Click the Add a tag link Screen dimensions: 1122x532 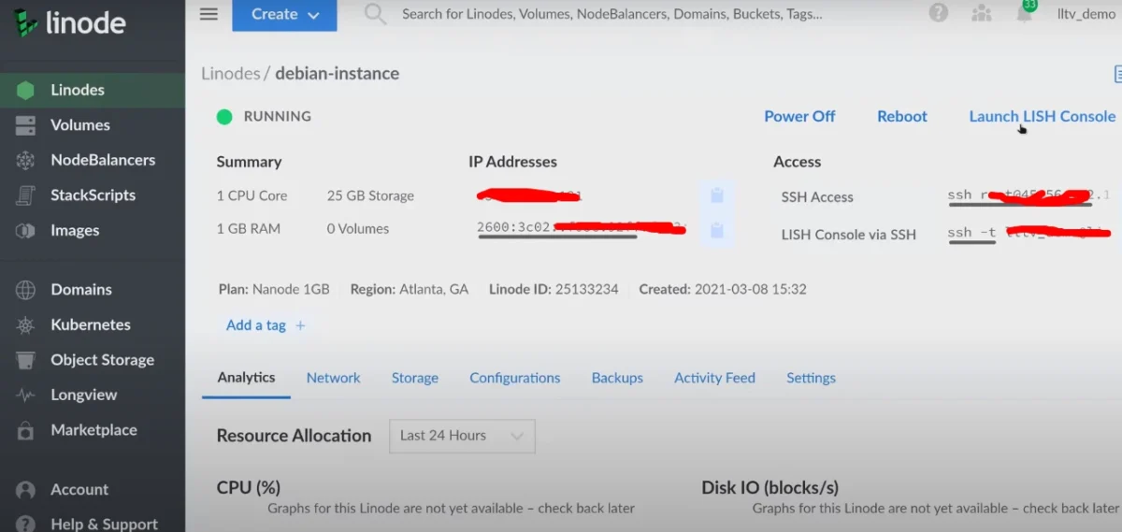pyautogui.click(x=256, y=325)
